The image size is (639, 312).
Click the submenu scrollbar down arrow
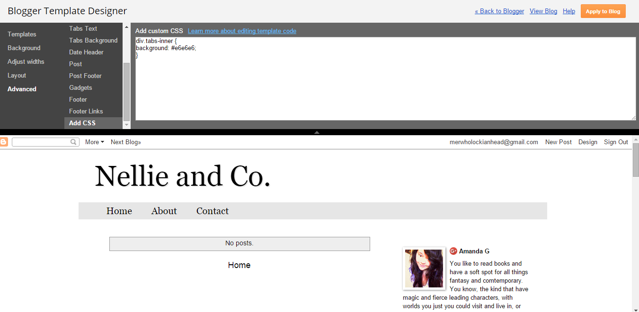coord(126,125)
